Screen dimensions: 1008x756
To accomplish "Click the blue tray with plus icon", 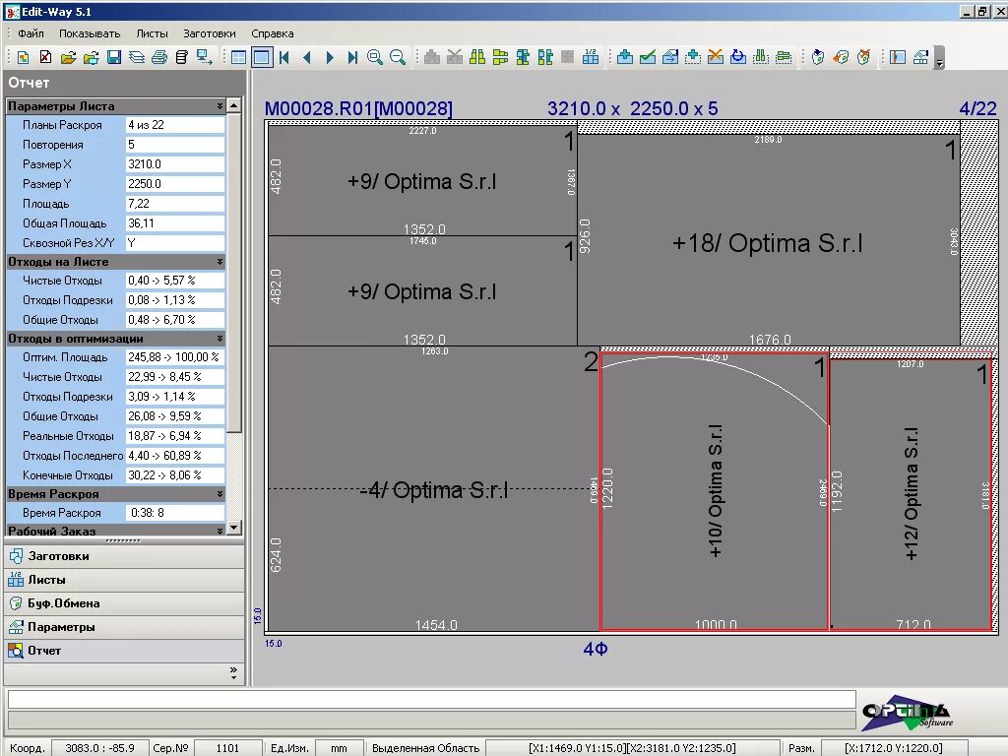I will point(625,57).
